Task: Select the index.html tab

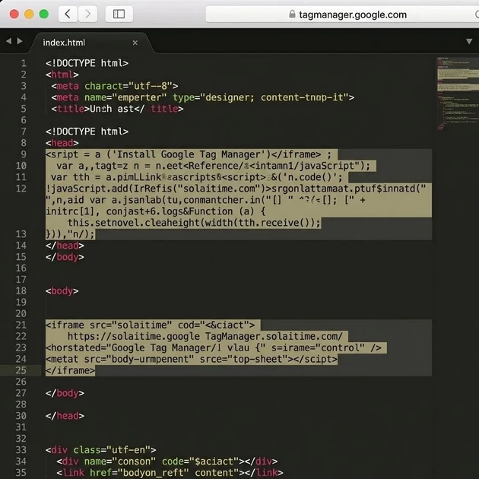Action: pos(64,43)
